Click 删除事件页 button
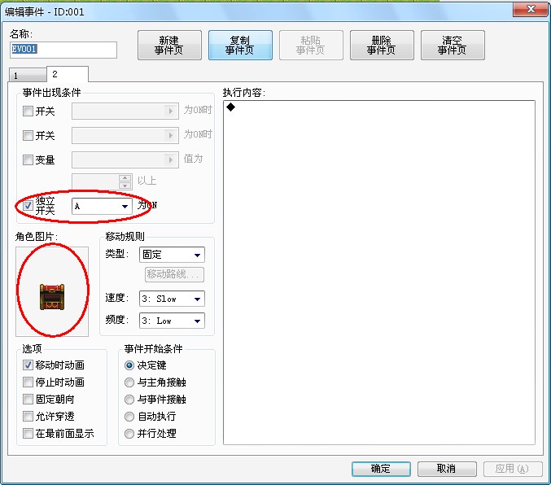This screenshot has width=551, height=485. point(382,45)
